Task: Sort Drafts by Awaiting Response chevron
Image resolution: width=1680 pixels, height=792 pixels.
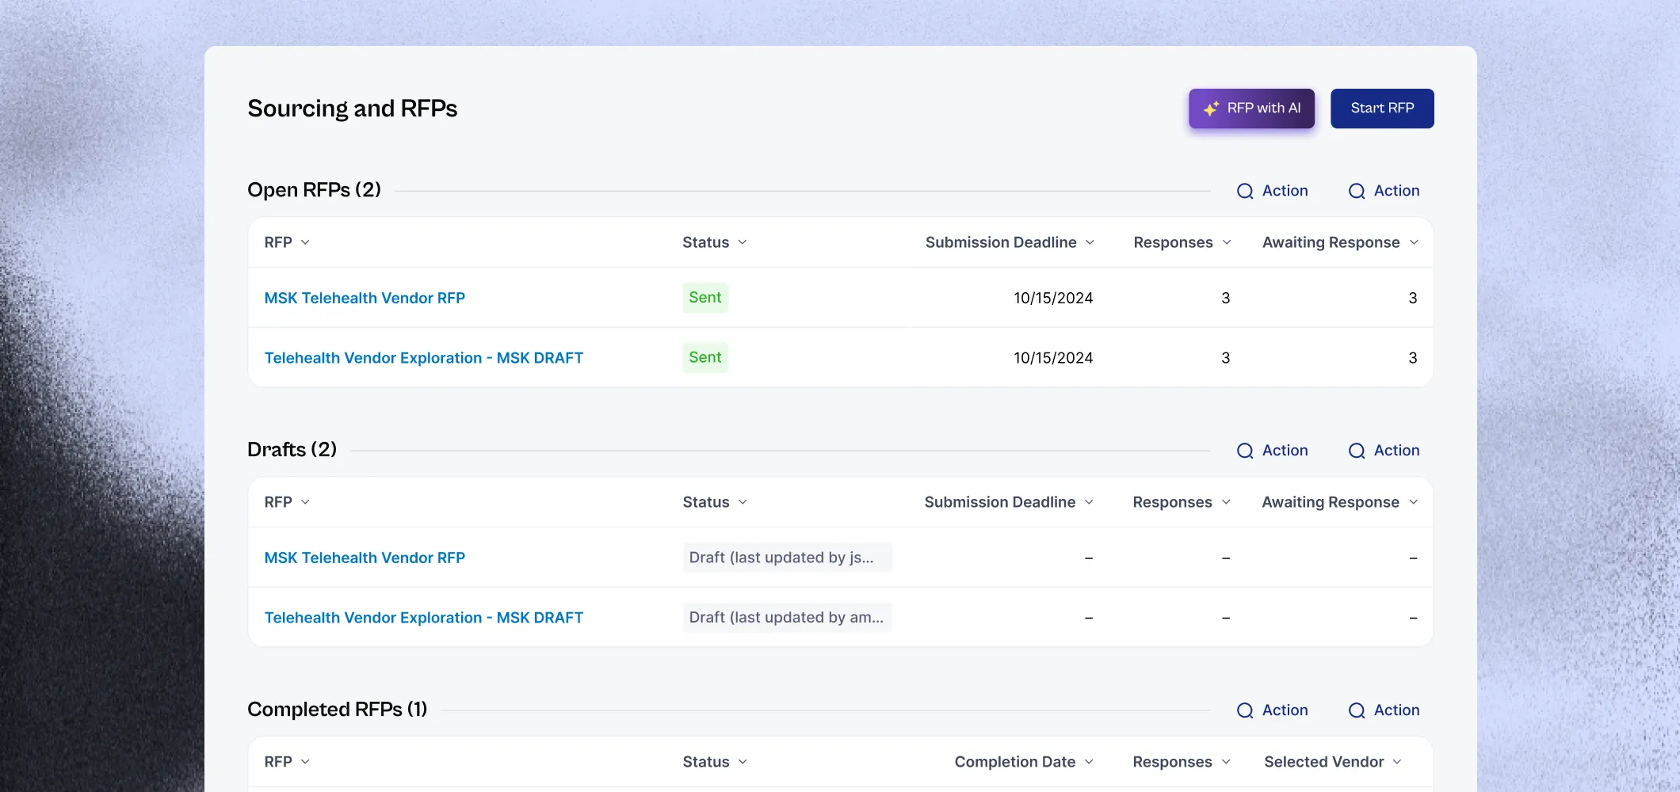Action: pyautogui.click(x=1413, y=502)
